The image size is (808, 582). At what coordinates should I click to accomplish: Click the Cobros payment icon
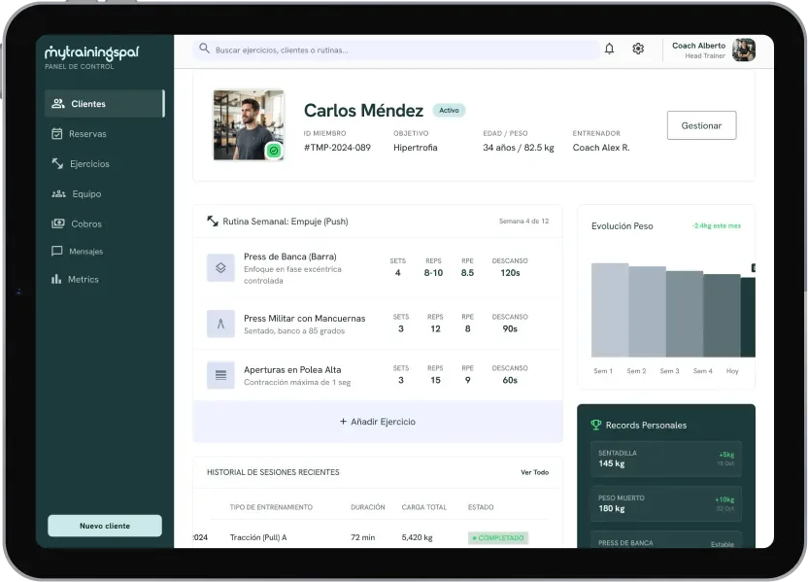(x=57, y=223)
